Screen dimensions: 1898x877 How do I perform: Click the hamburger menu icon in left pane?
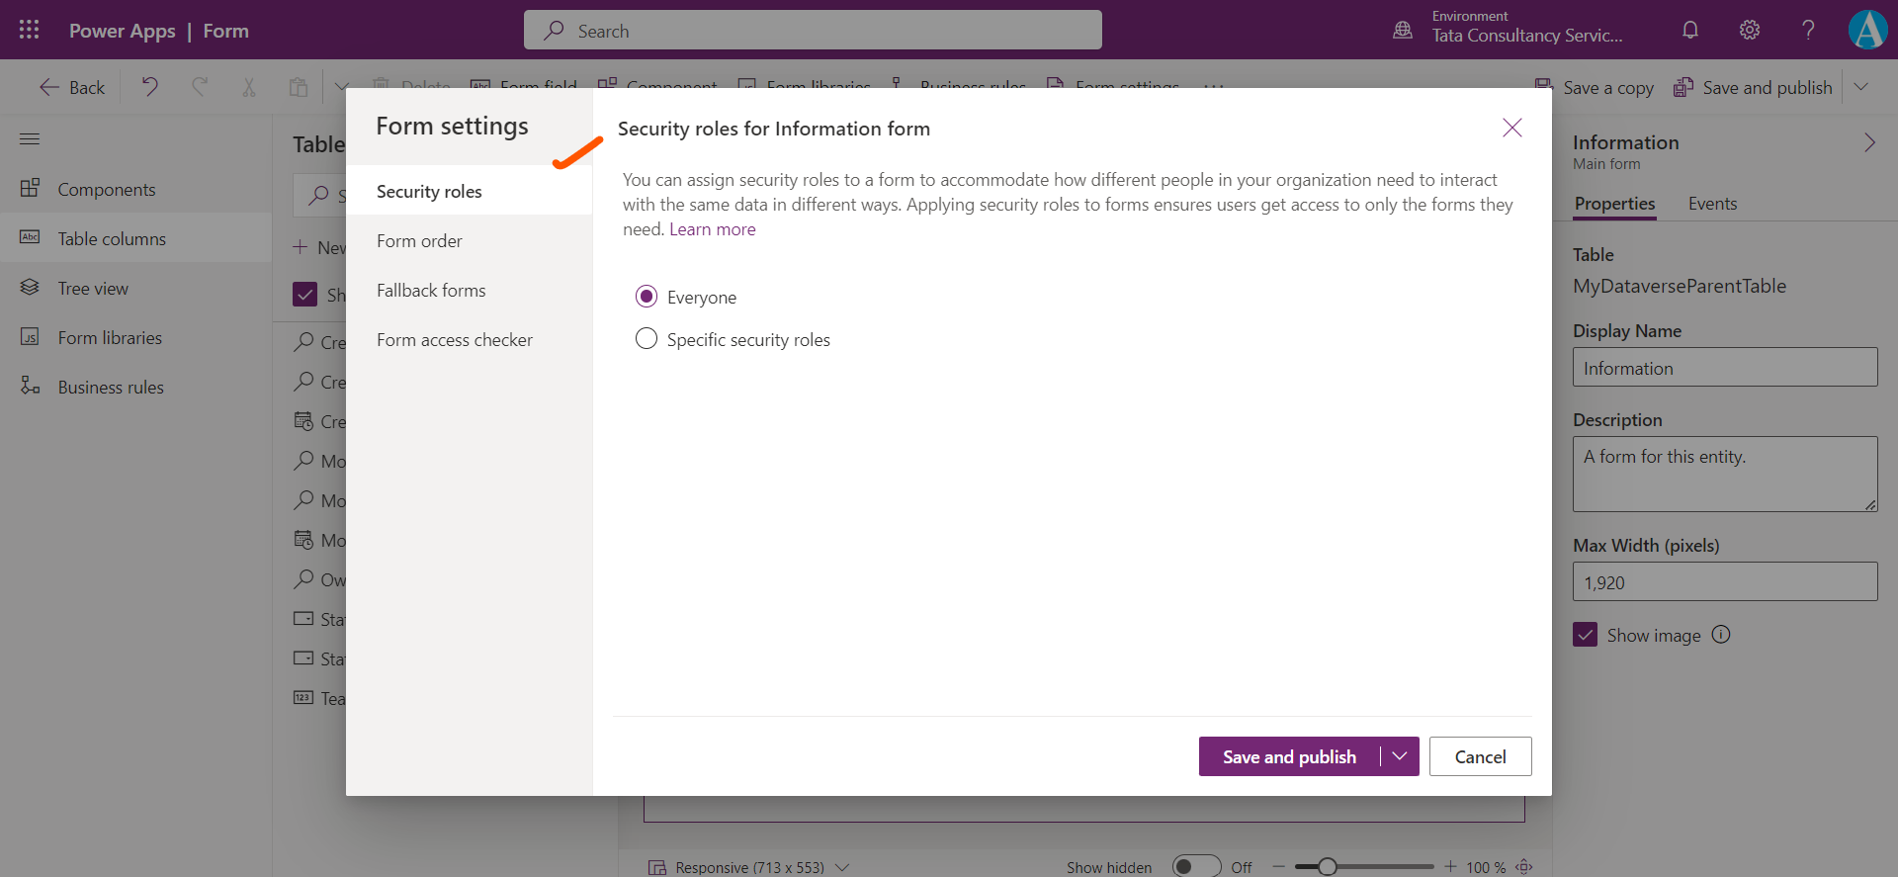[30, 139]
